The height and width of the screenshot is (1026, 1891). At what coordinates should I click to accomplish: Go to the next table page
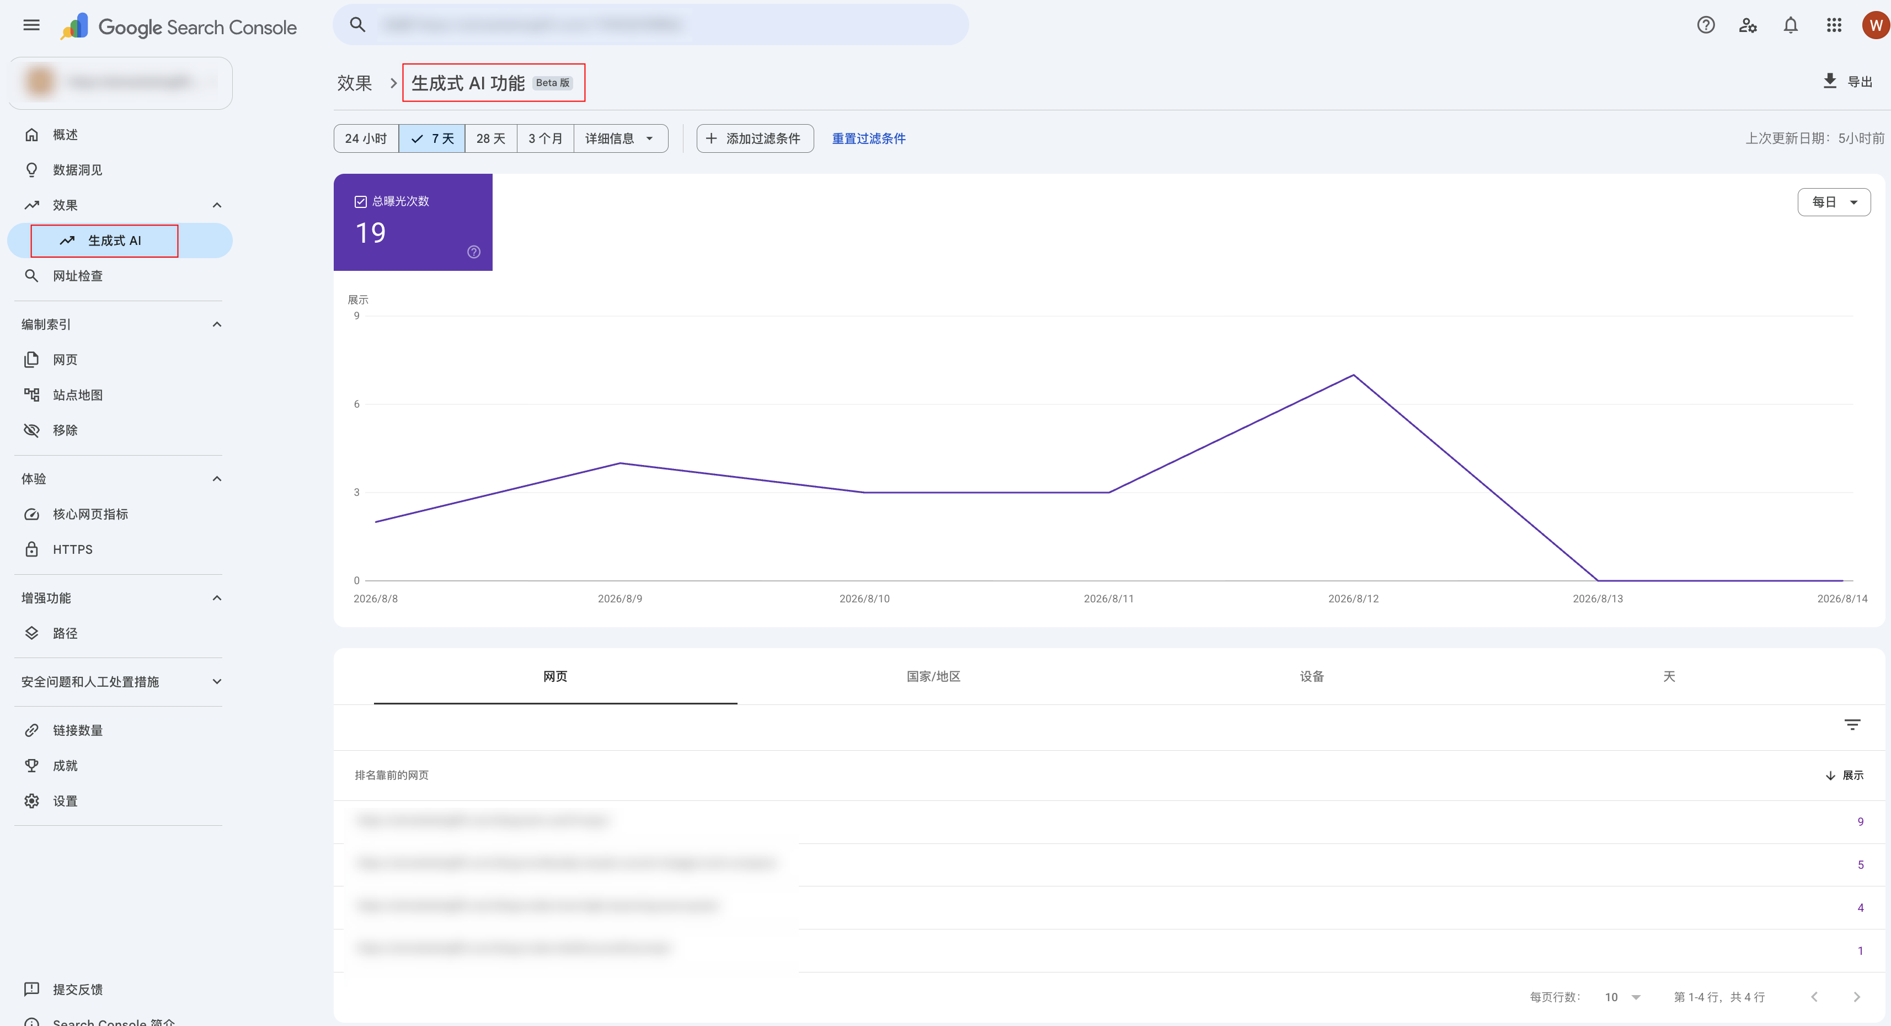tap(1856, 997)
